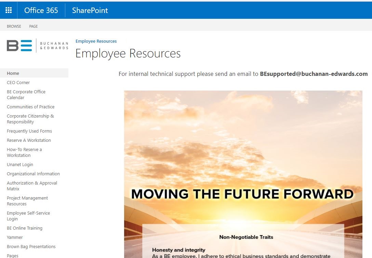View the BE Corporate Office Calendar
This screenshot has width=372, height=258.
click(x=26, y=95)
